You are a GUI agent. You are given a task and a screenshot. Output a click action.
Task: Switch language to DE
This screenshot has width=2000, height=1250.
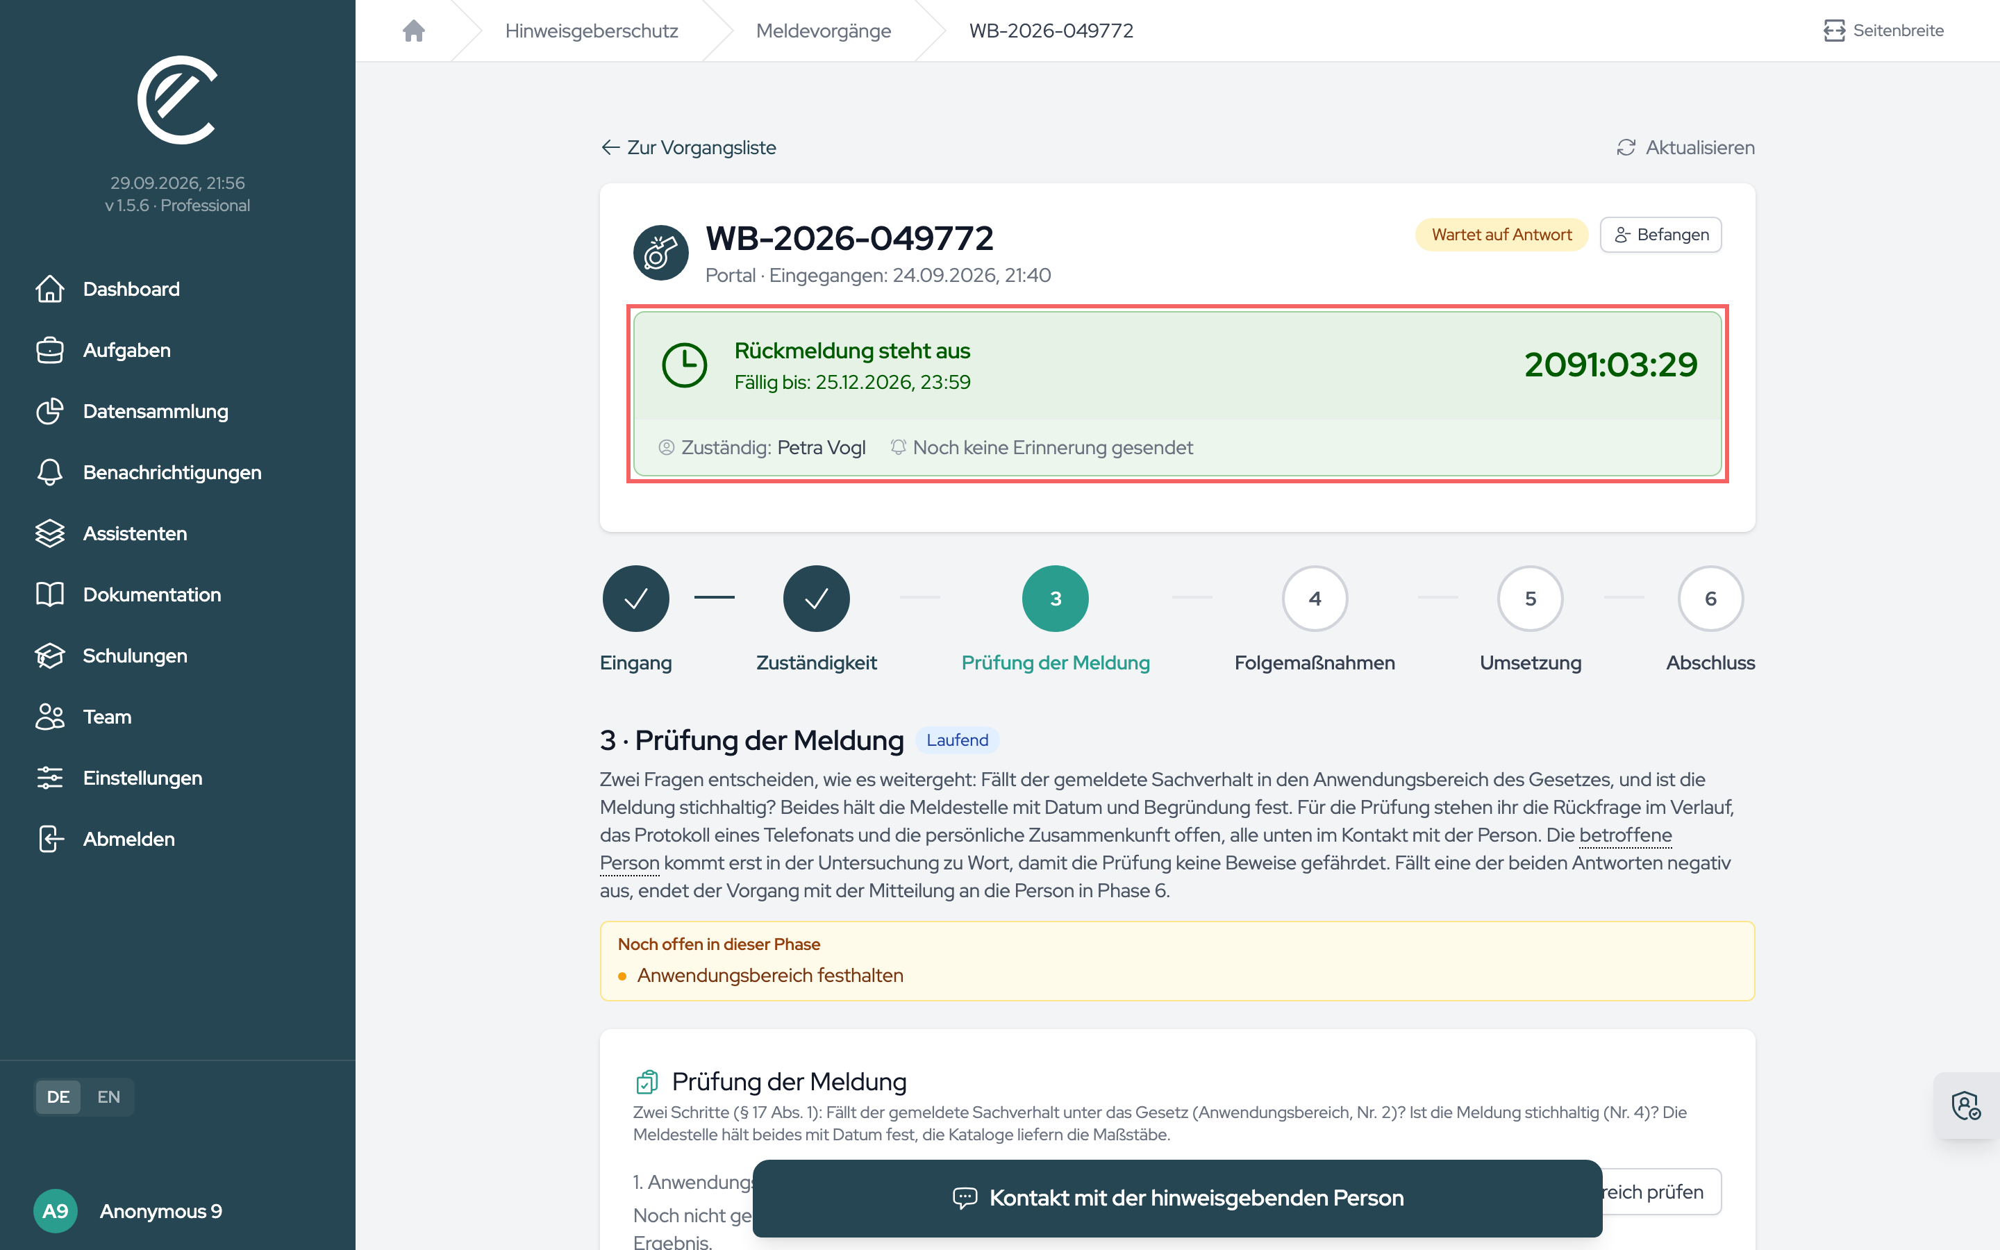click(58, 1097)
